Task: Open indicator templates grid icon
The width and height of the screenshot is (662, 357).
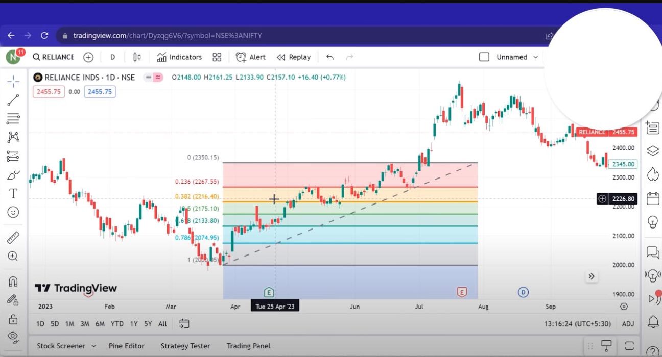Action: point(217,57)
